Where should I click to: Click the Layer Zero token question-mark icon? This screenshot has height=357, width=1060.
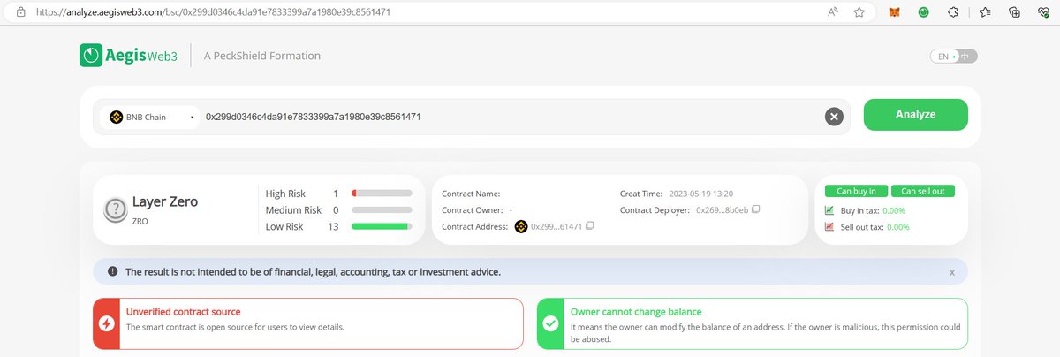115,209
